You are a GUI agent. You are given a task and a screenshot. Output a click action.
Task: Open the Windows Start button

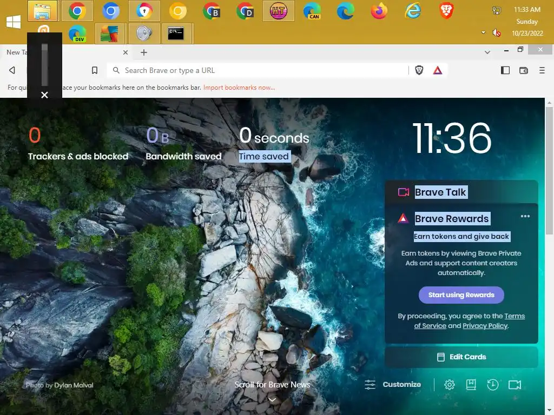(x=14, y=22)
